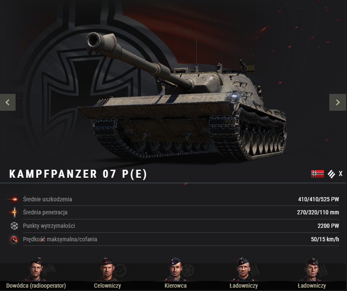Click the speed gauge icon

pos(14,239)
